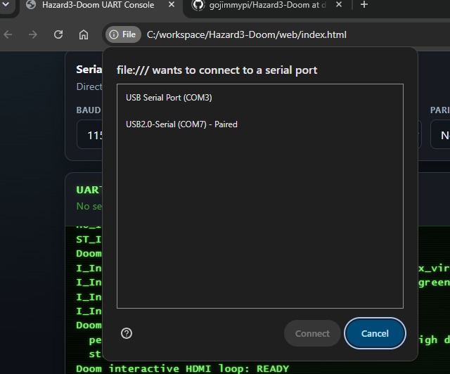Screen dimensions: 450x374
Task: Open the baud rate field showing 115
Action: [89, 135]
